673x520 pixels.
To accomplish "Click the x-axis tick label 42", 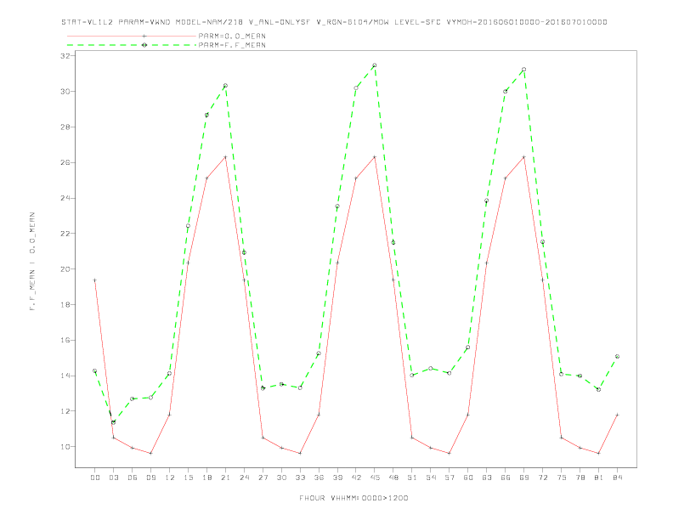I will point(356,478).
